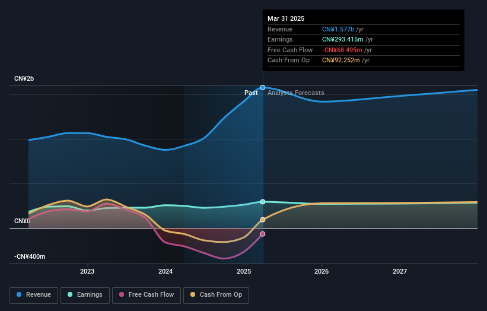The width and height of the screenshot is (487, 311).
Task: Toggle the Cash From Op legend button
Action: point(216,295)
